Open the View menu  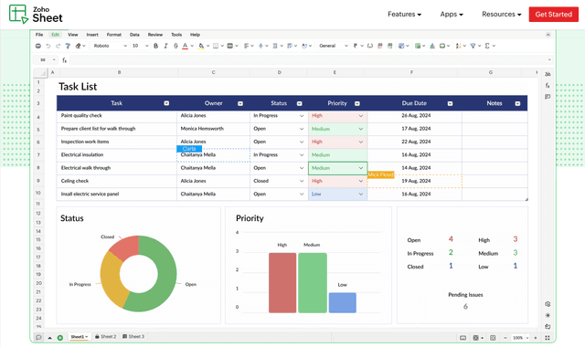click(x=73, y=35)
